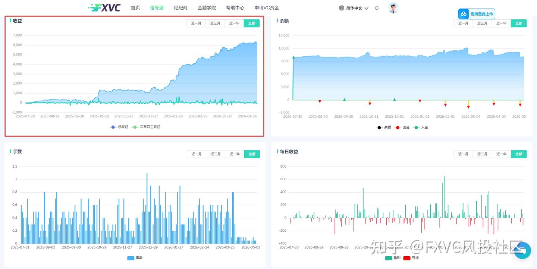Select 近一月 in the 手数 panel
The width and height of the screenshot is (537, 269).
197,154
